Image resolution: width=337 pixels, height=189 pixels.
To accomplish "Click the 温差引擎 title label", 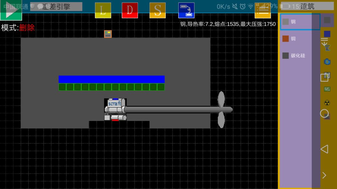I will coord(56,7).
